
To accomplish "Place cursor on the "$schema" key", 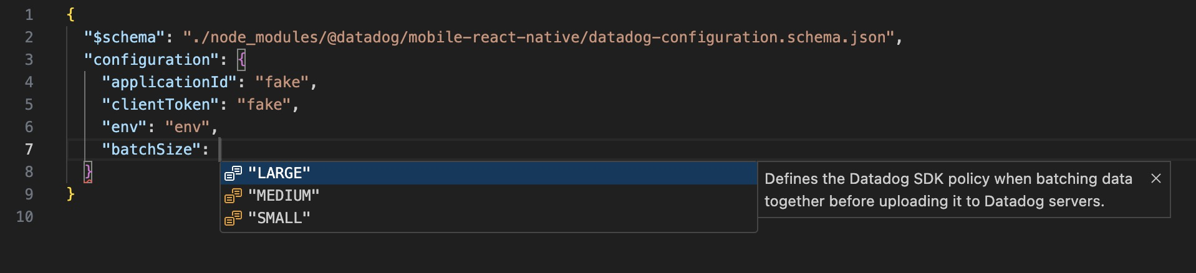I will pos(124,37).
